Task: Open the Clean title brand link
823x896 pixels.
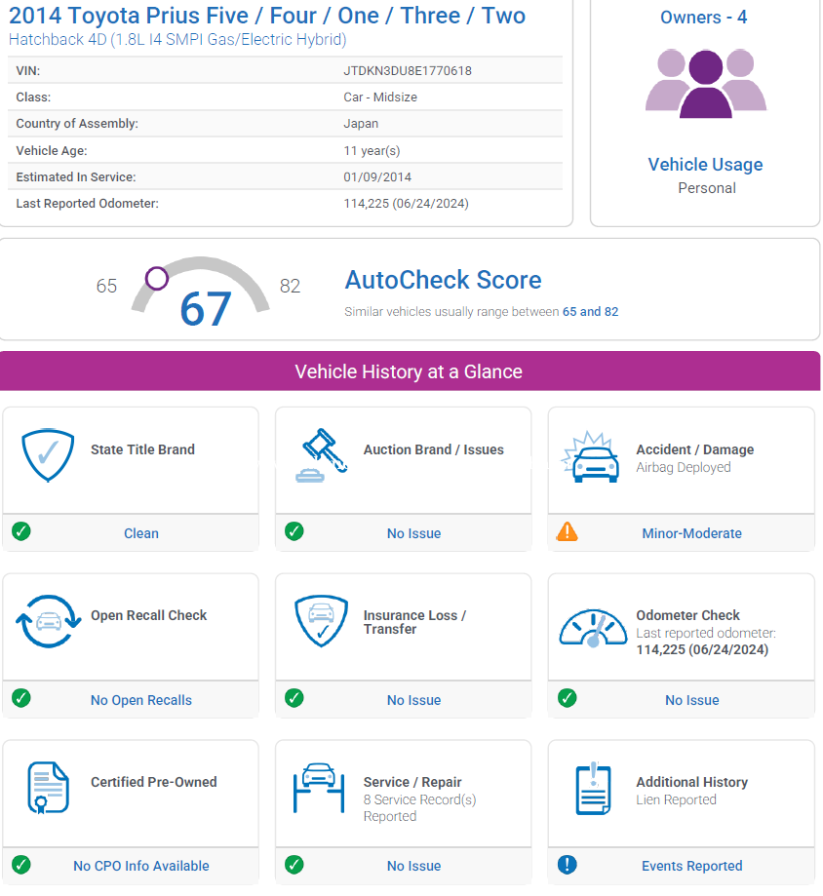Action: [141, 533]
